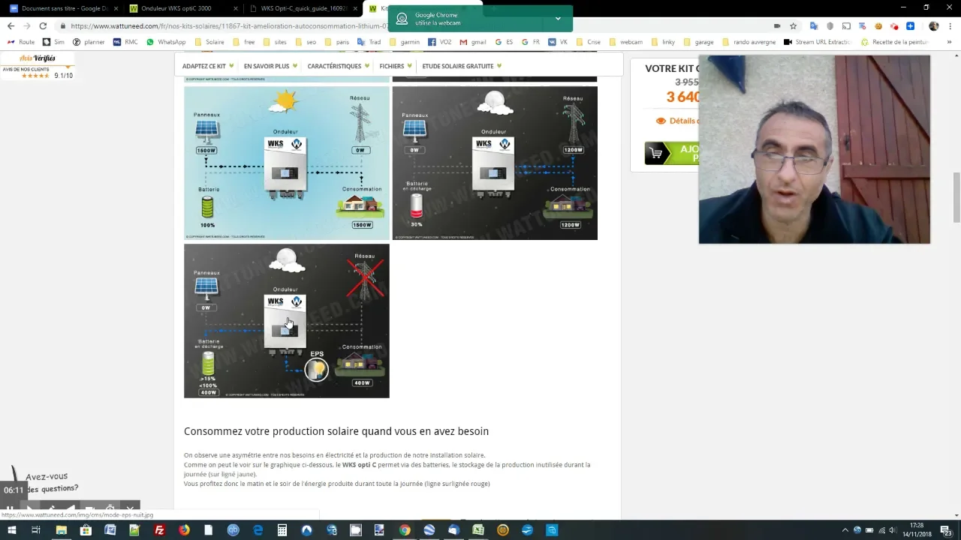Open 'Etude solaire gratuite' dropdown
This screenshot has width=961, height=540.
pos(462,66)
